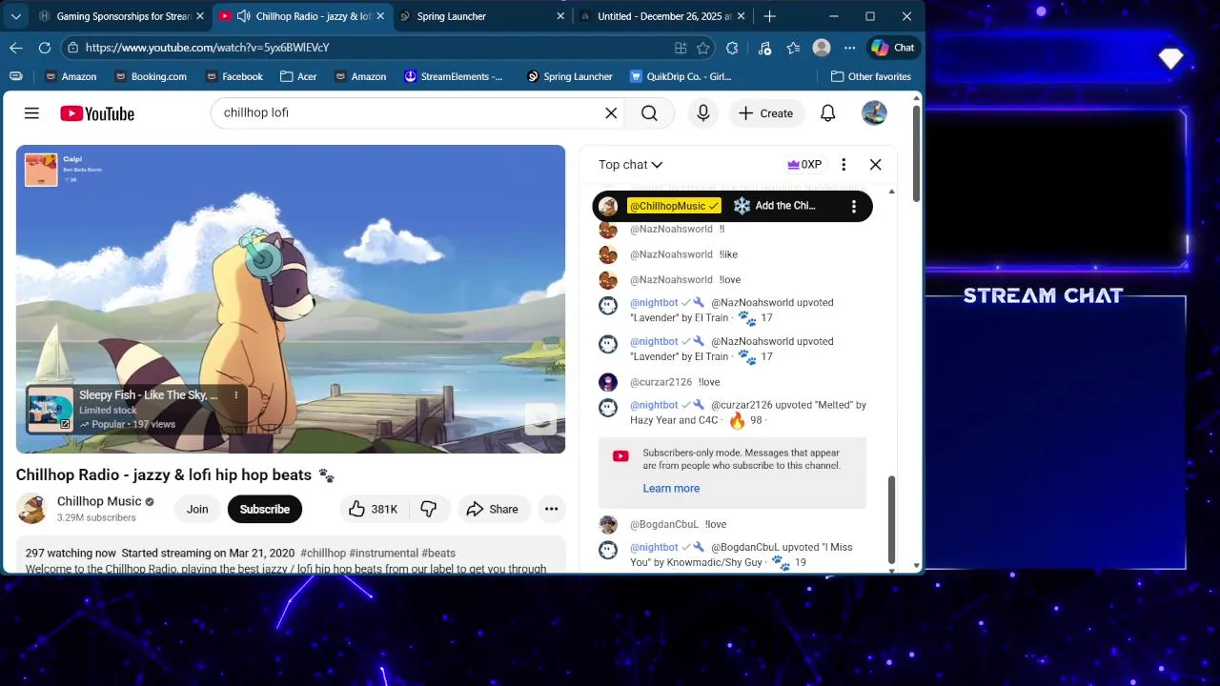Click the STREAM CHAT overlay header
1220x686 pixels.
1042,295
